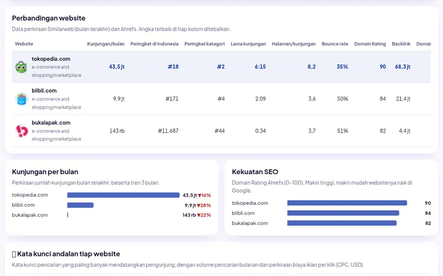Select the 43,5 jt visits cell in table
This screenshot has width=443, height=276.
pos(117,67)
